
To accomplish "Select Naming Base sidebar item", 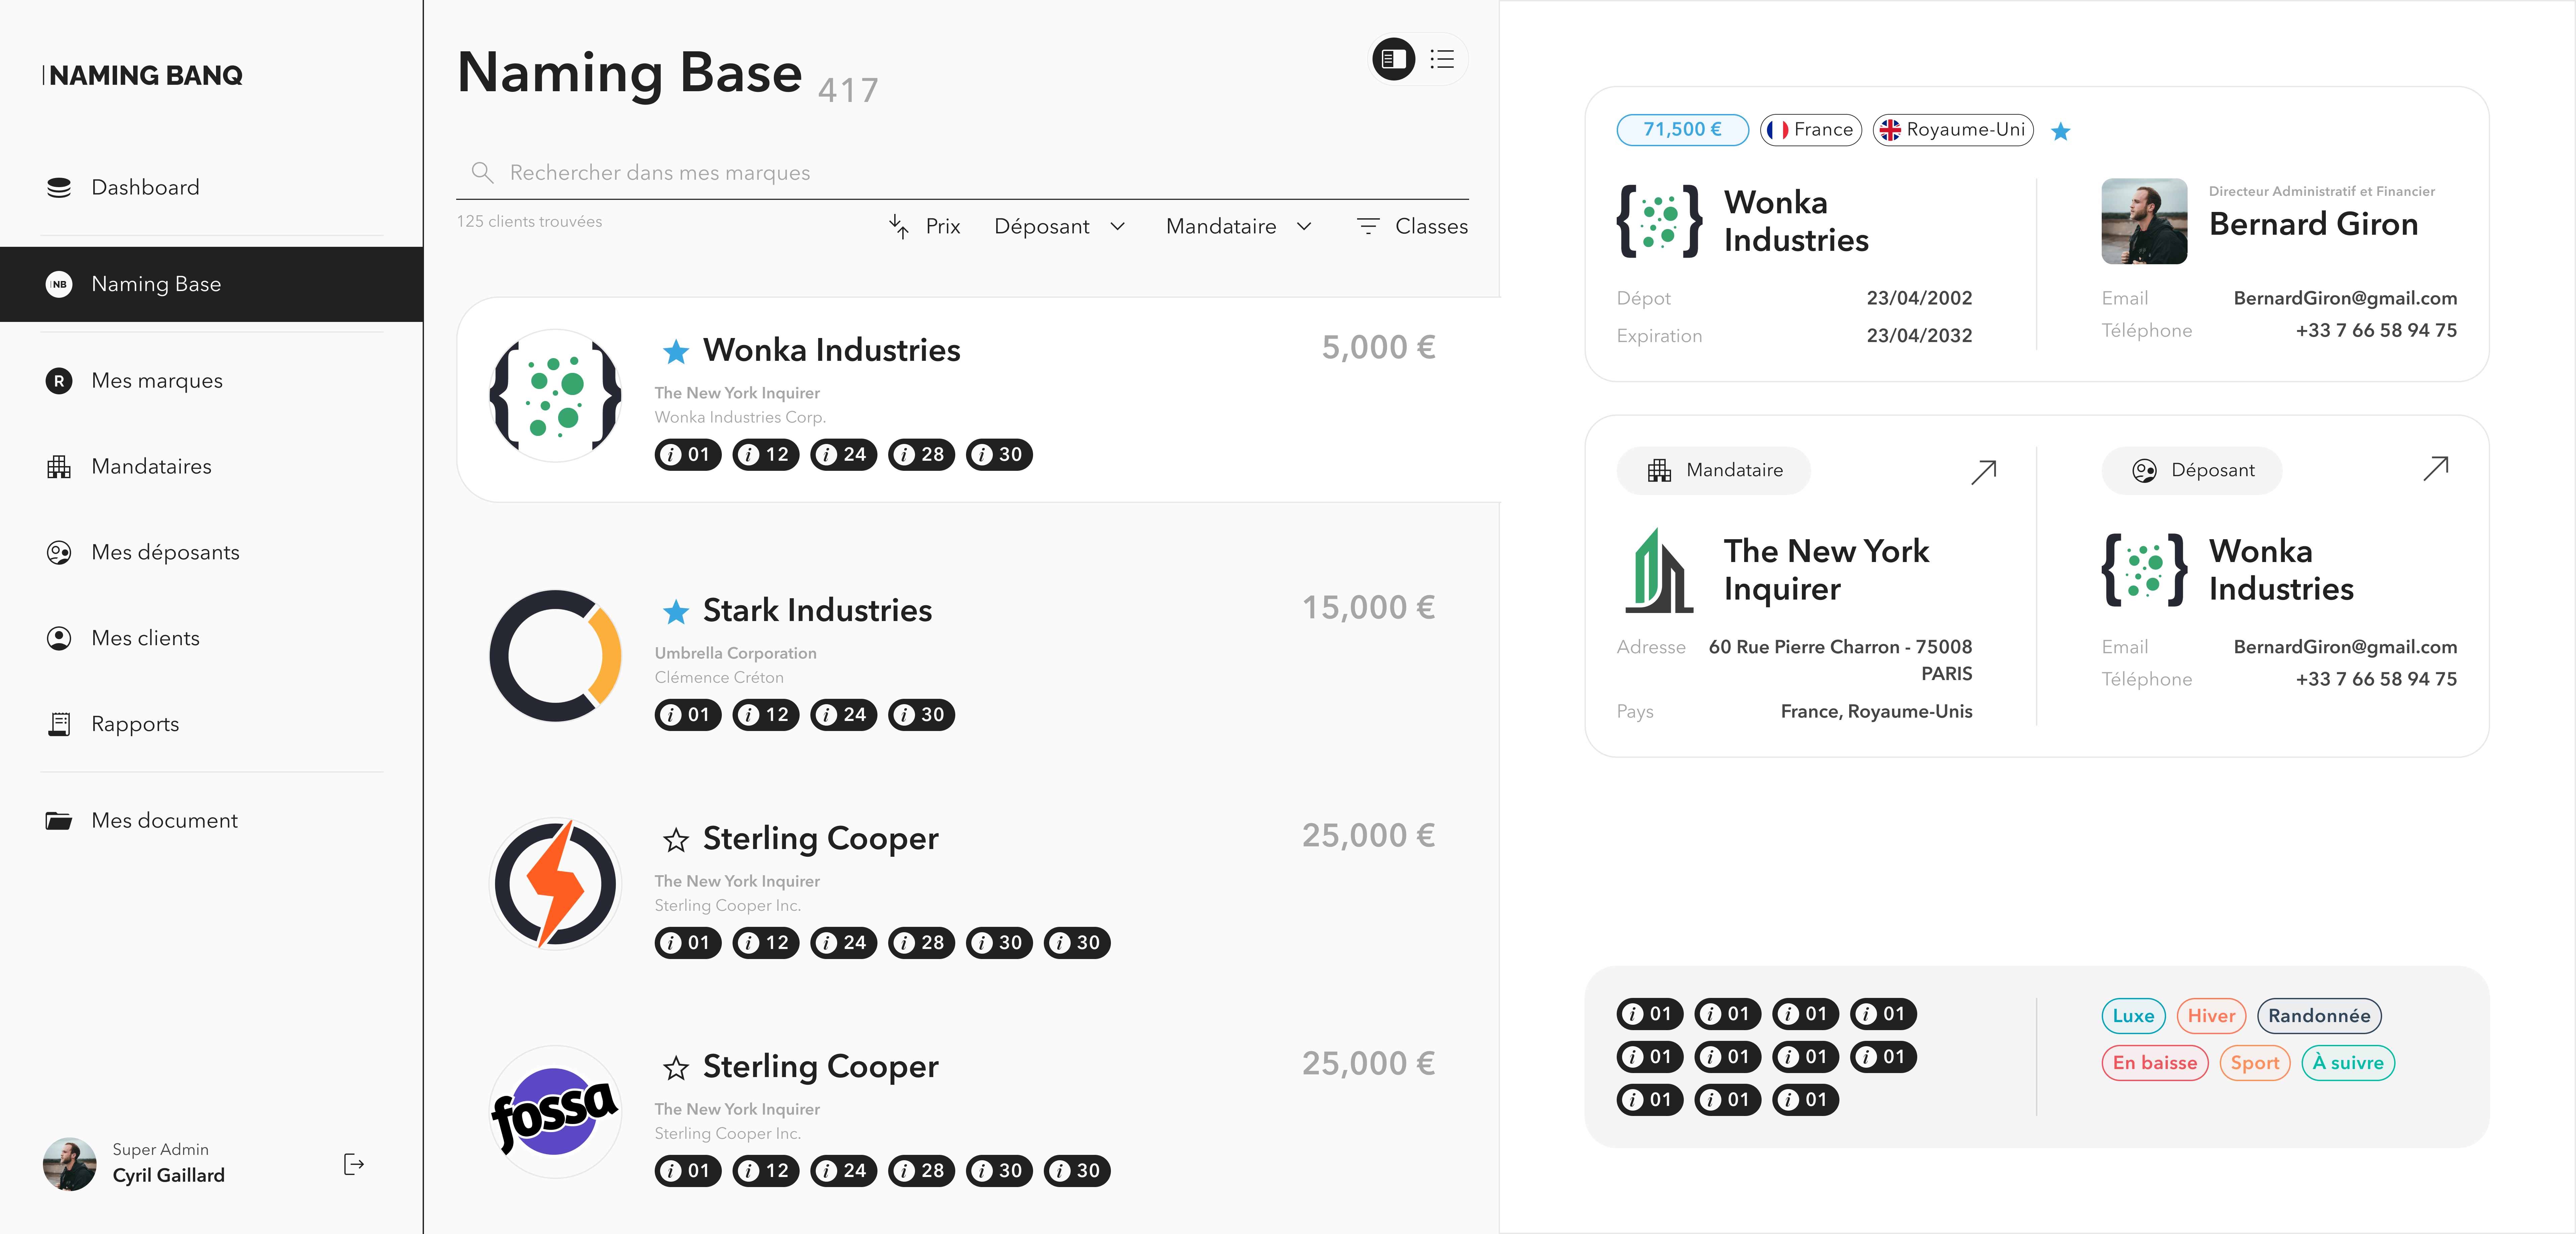I will [211, 284].
